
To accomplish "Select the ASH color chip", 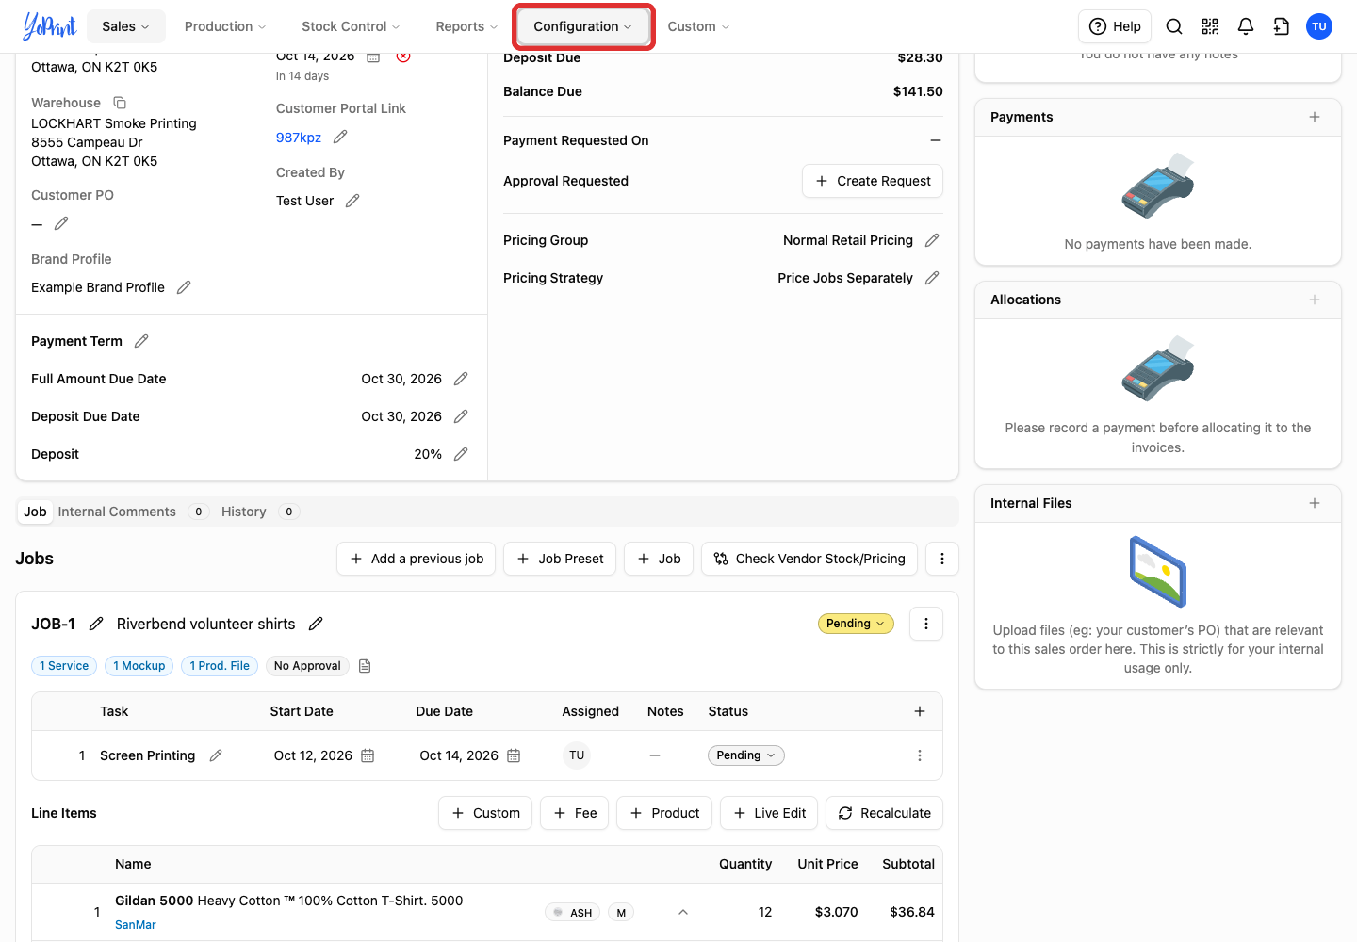I will [x=573, y=912].
